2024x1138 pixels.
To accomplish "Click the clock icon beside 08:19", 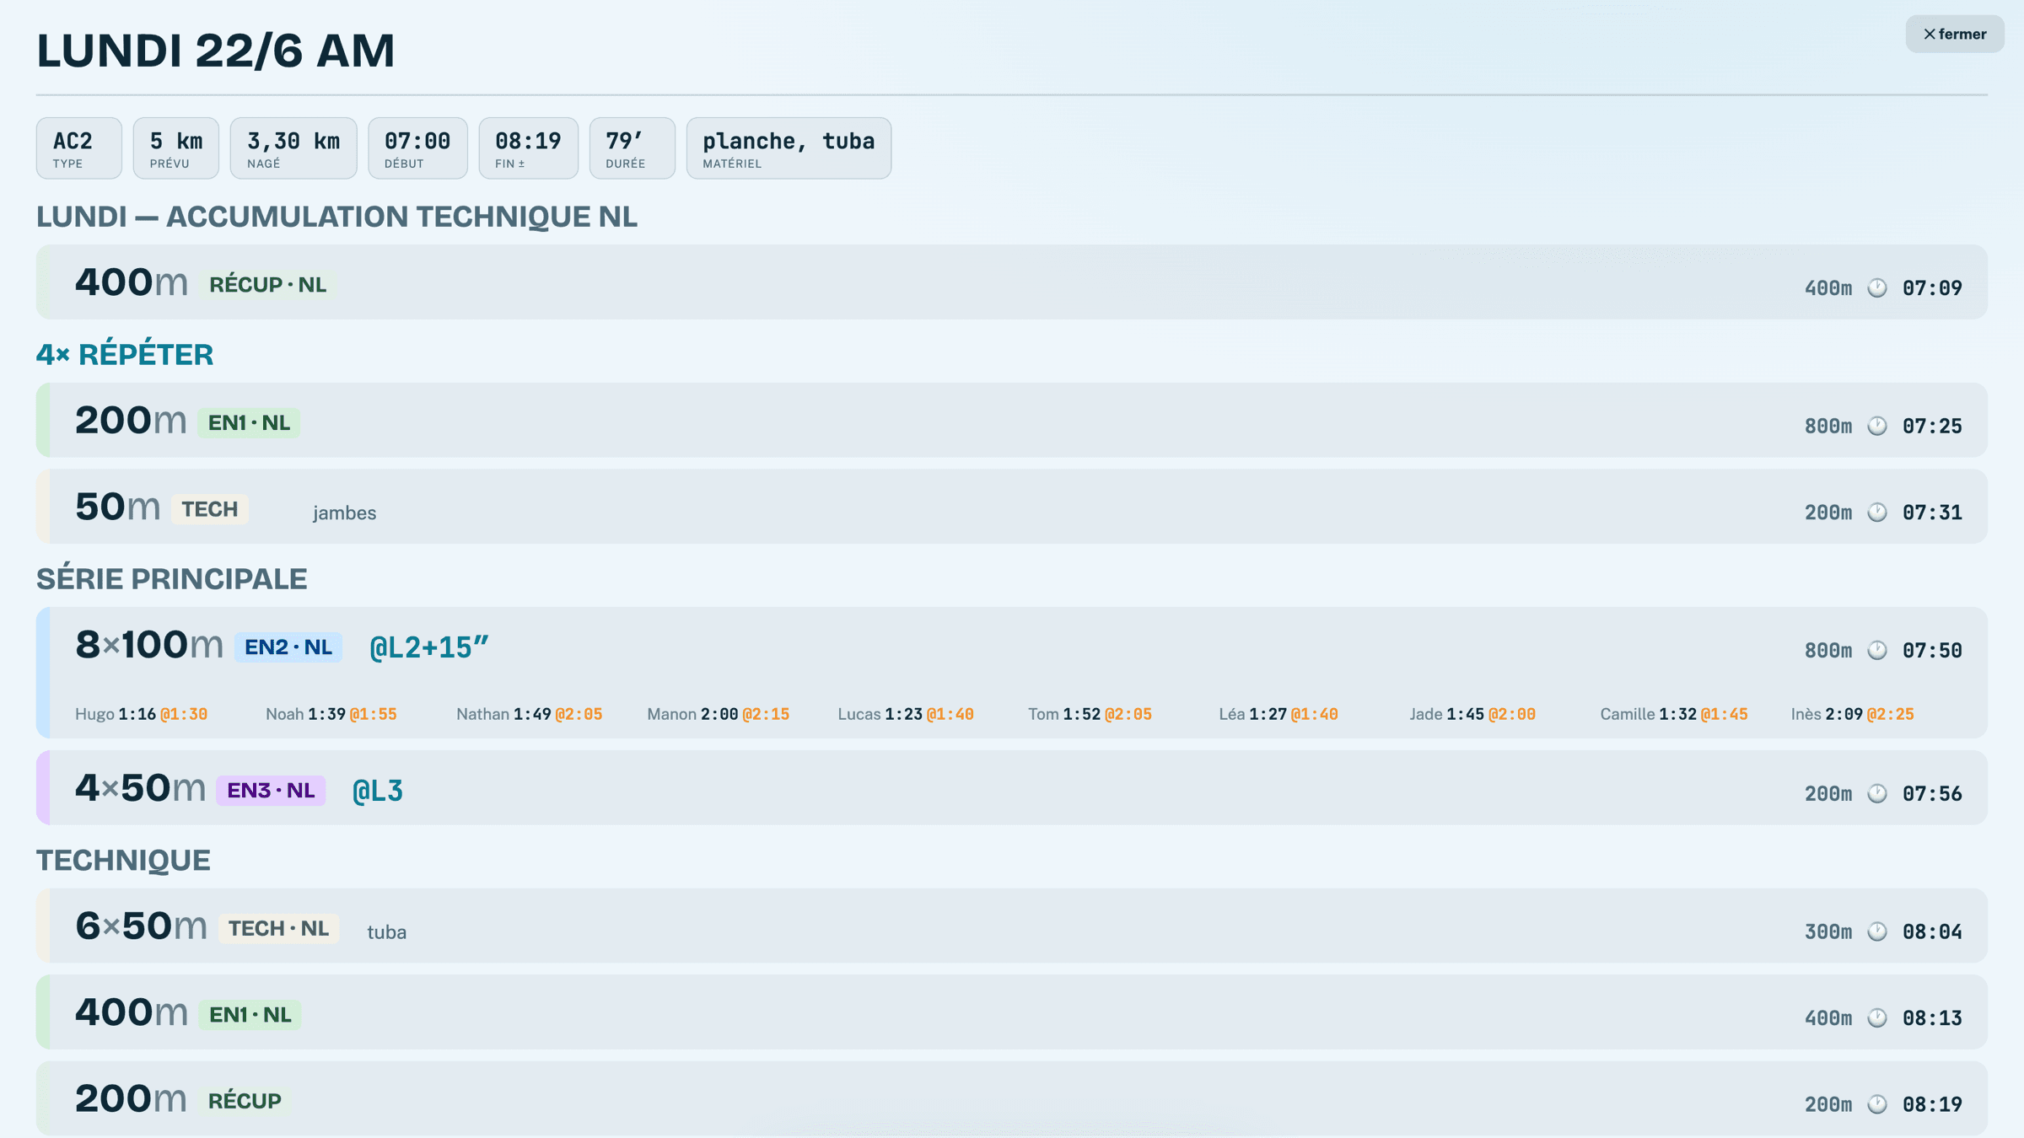I will (1877, 1104).
